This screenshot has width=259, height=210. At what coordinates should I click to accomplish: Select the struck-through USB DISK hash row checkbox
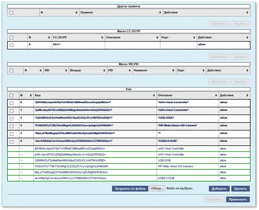pos(11,119)
